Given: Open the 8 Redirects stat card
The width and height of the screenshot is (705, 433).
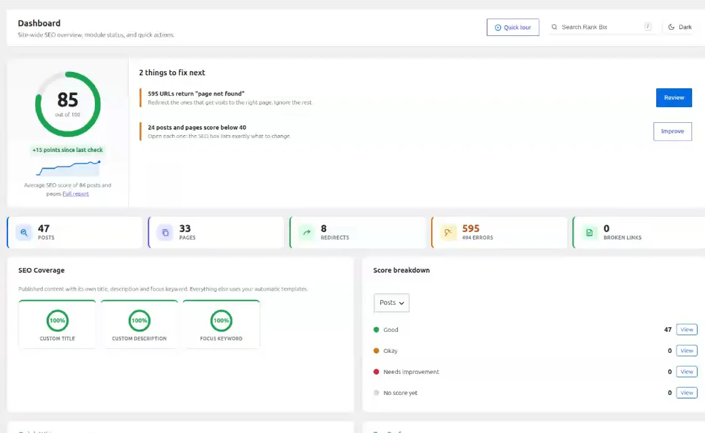Looking at the screenshot, I should tap(357, 232).
